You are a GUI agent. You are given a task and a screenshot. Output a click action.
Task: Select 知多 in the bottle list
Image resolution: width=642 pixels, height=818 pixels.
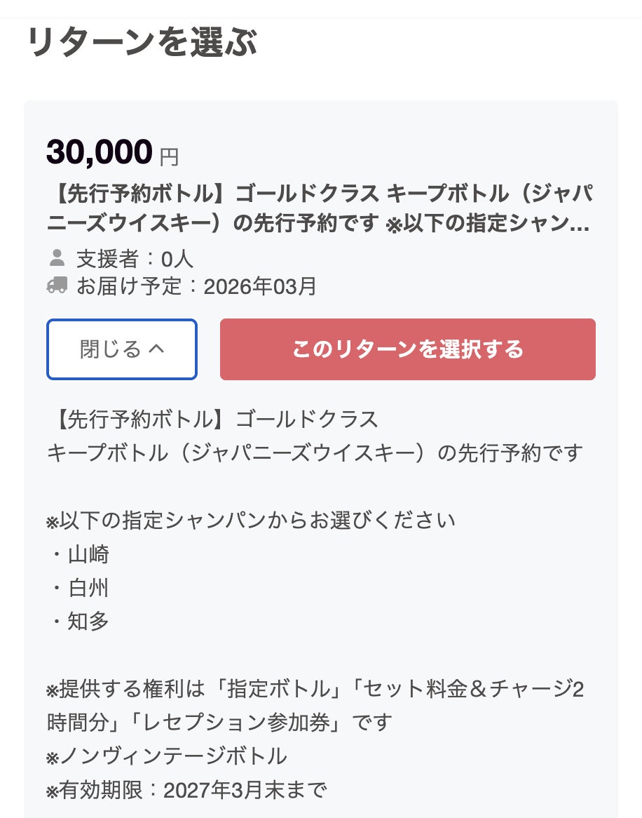point(88,622)
